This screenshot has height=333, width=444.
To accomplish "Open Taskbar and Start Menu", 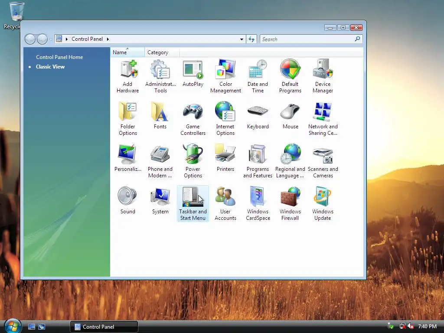I will 193,204.
